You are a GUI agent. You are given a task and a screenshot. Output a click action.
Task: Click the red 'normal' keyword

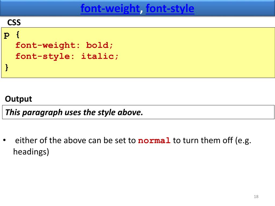154,141
